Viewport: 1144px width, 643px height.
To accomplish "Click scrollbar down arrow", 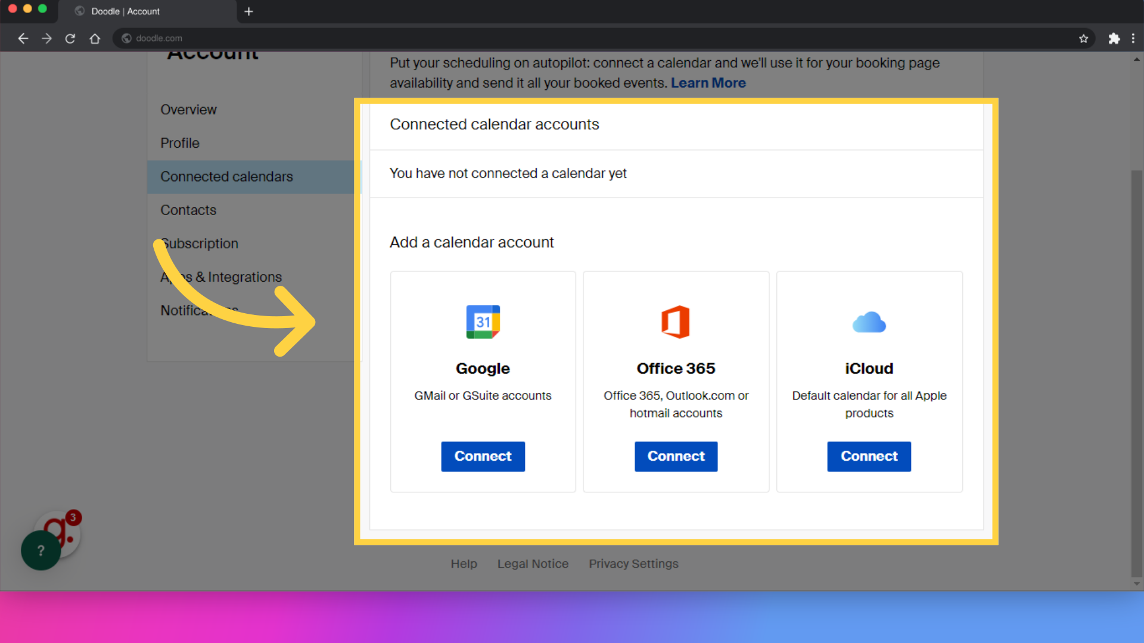I will pyautogui.click(x=1137, y=584).
